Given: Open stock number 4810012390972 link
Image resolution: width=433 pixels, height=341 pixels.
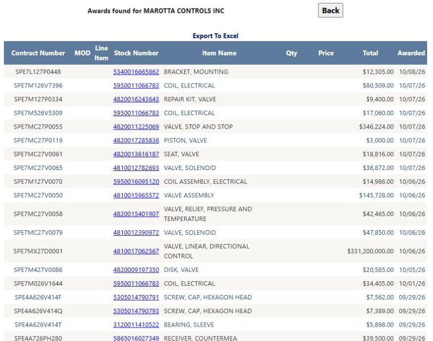Looking at the screenshot, I should pos(136,233).
